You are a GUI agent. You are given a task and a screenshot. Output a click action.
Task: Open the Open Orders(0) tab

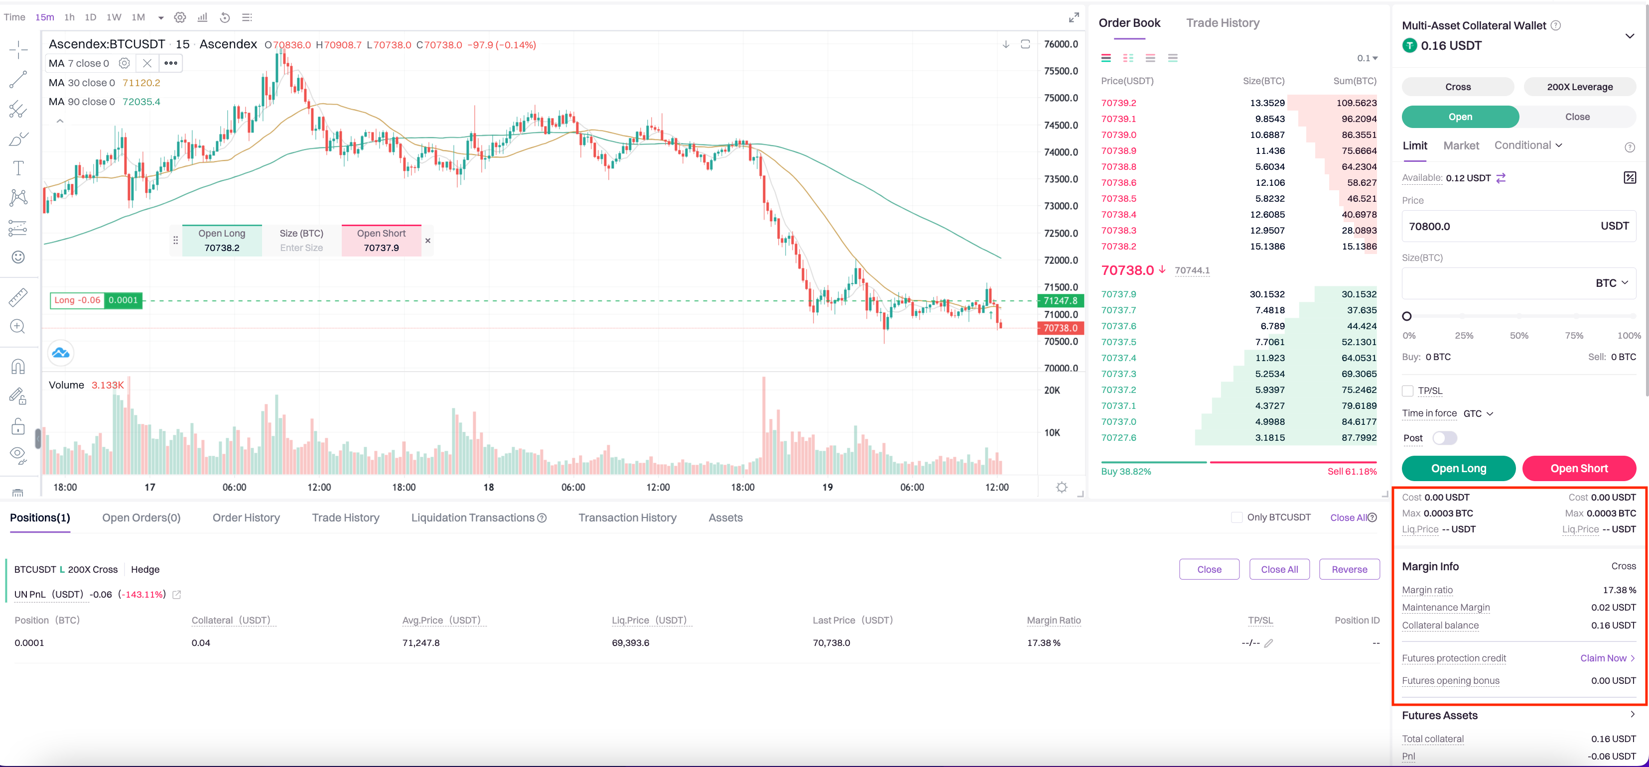coord(141,517)
